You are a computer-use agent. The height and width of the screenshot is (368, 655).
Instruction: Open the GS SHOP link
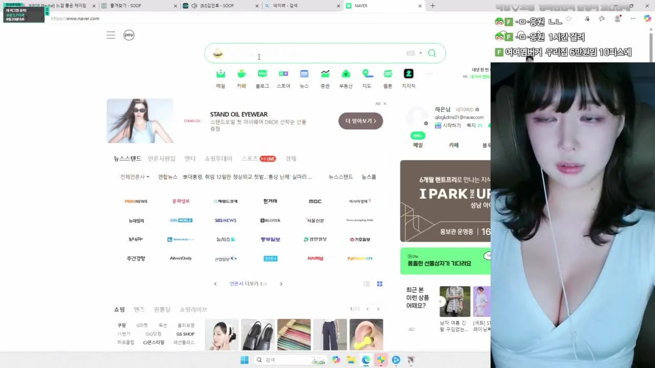point(185,334)
